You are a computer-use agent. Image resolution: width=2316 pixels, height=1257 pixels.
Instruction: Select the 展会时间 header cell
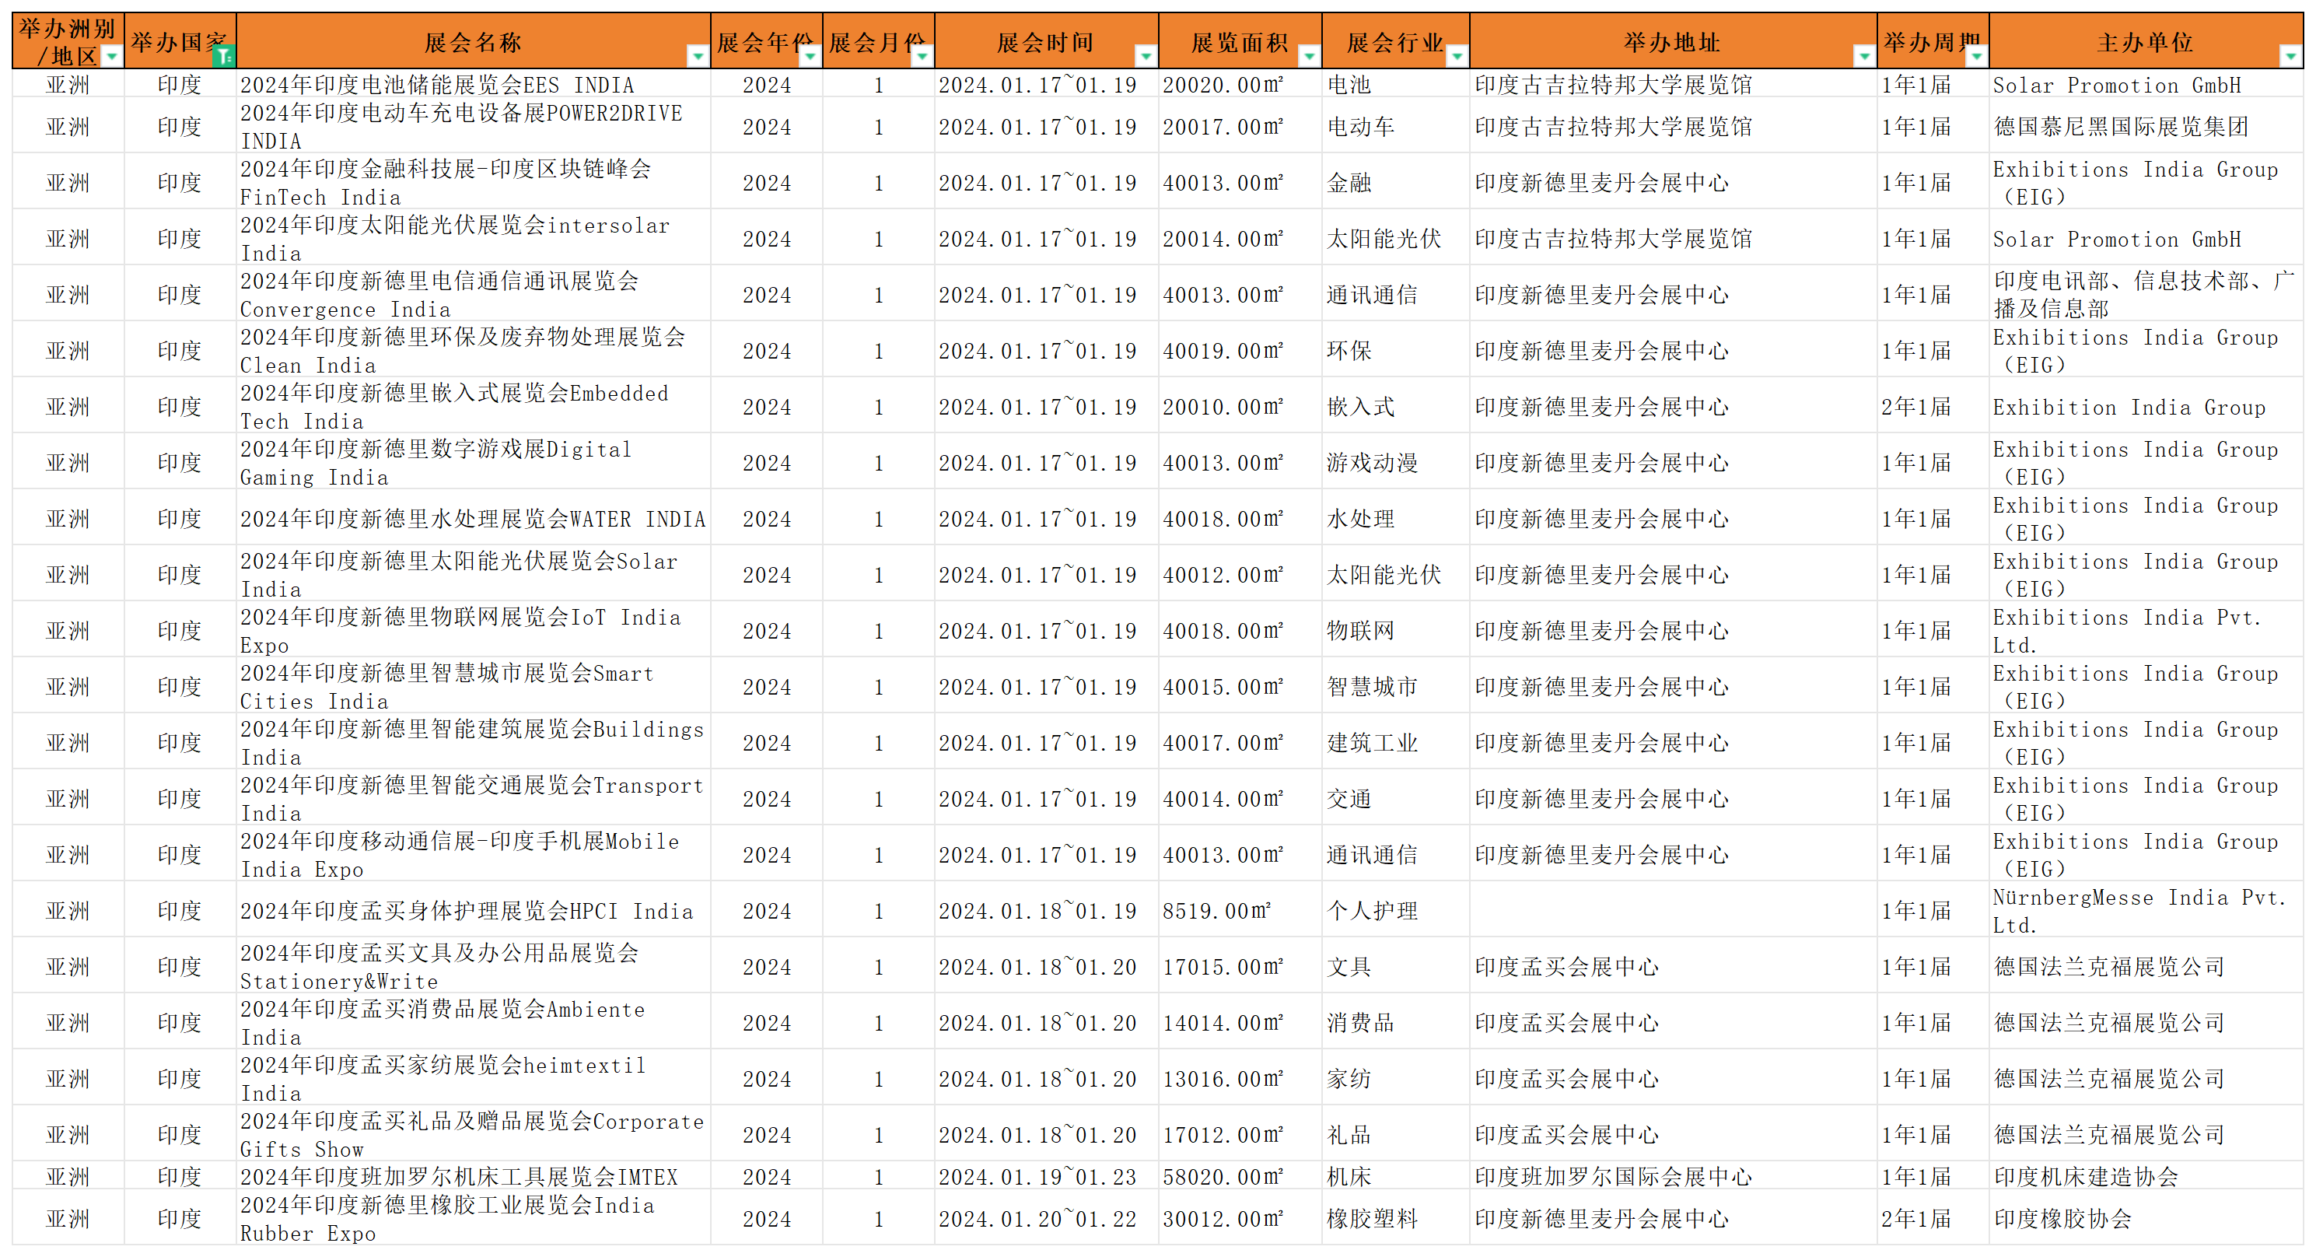pyautogui.click(x=1047, y=41)
